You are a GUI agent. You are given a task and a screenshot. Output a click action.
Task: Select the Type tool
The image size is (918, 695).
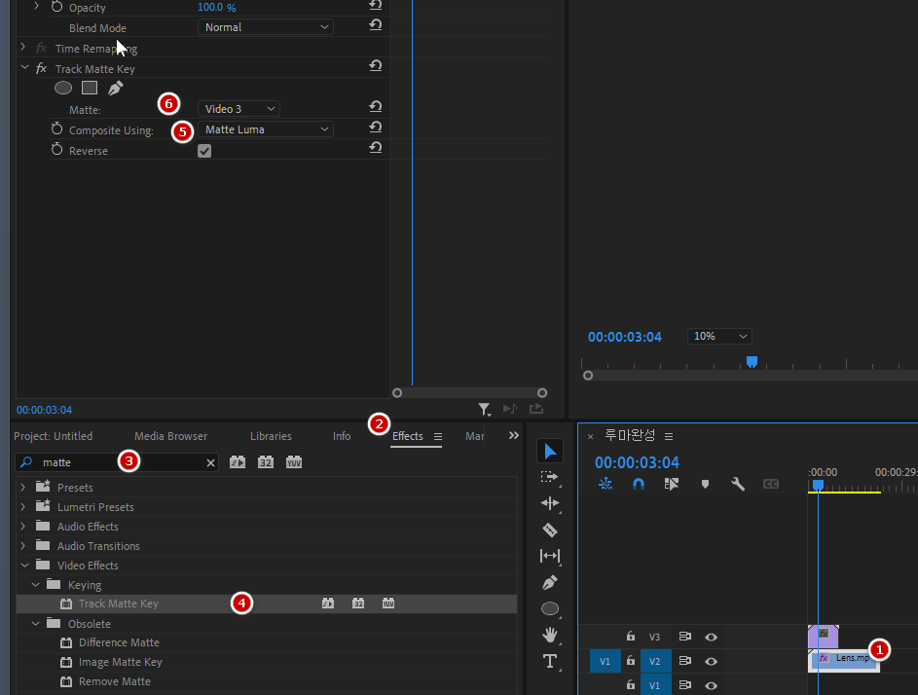[550, 661]
